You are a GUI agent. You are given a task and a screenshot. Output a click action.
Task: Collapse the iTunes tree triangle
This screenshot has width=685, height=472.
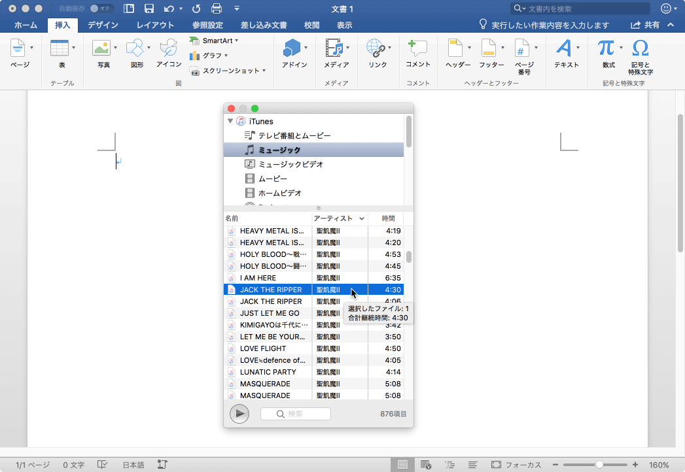tap(230, 121)
